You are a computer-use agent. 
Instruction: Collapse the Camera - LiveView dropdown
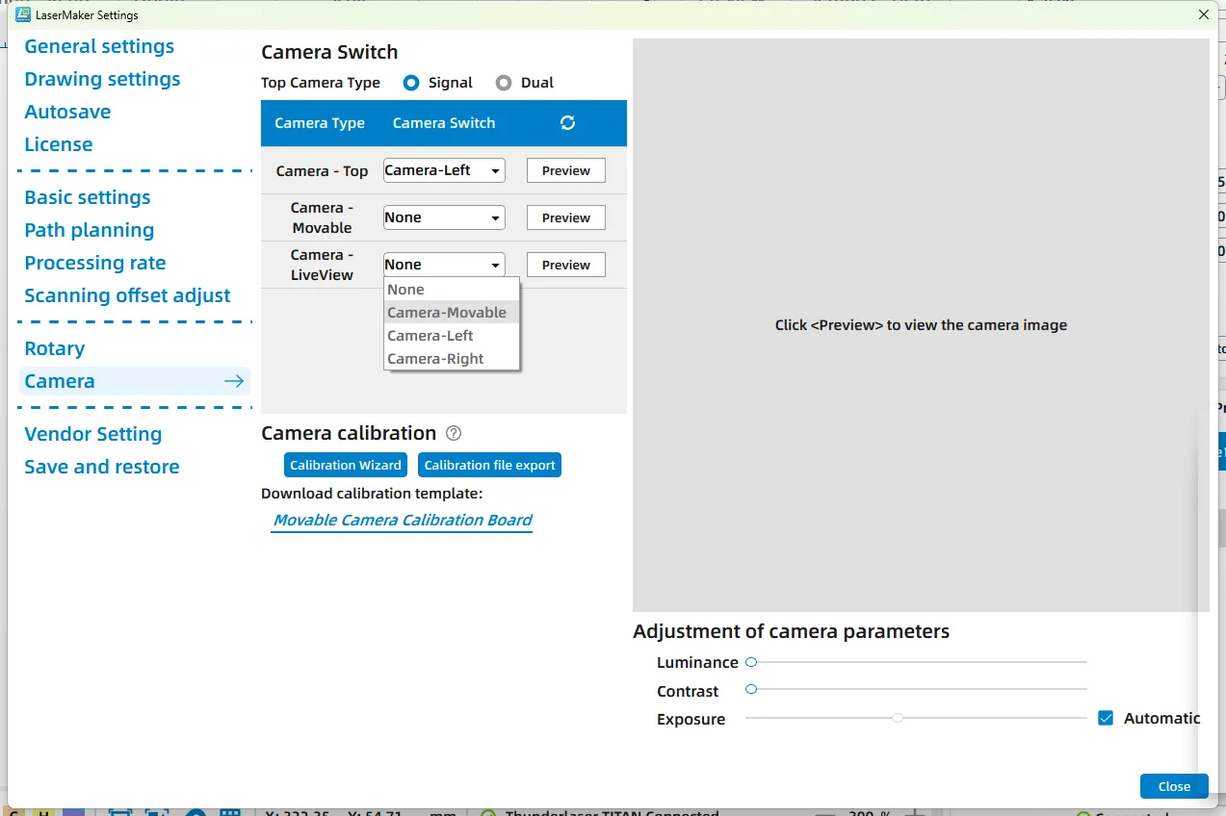click(444, 265)
